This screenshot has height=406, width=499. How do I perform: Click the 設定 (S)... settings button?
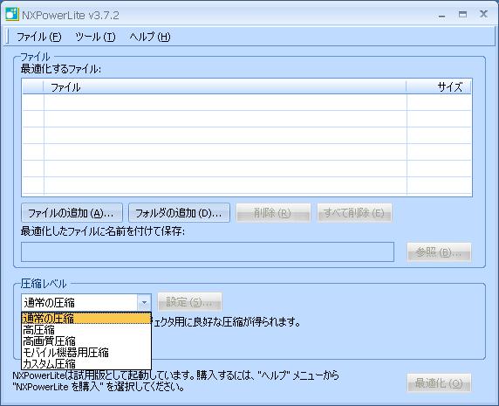[x=189, y=302]
